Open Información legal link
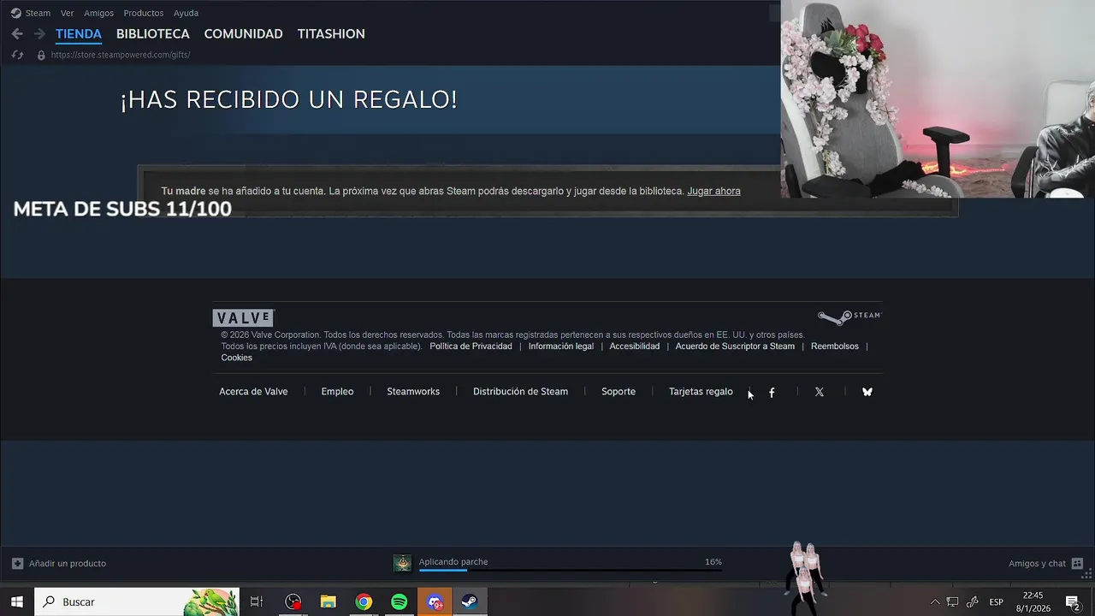This screenshot has height=616, width=1095. coord(561,346)
